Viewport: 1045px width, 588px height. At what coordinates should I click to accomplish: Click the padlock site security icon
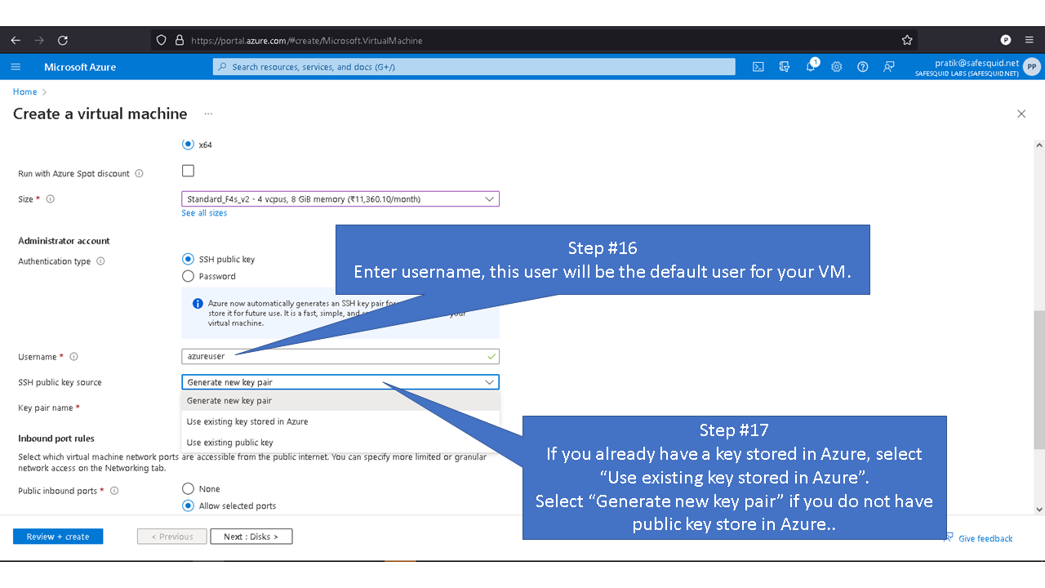180,40
